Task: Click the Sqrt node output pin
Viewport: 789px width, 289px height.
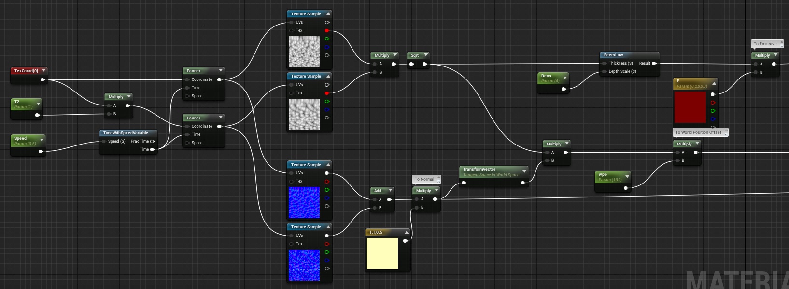Action: [x=424, y=64]
